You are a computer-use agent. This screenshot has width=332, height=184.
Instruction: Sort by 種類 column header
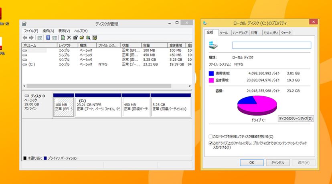coord(87,46)
